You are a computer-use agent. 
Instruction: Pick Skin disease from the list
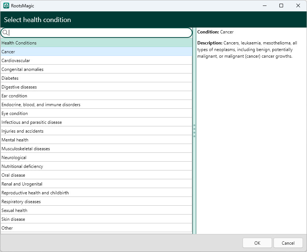click(x=96, y=219)
